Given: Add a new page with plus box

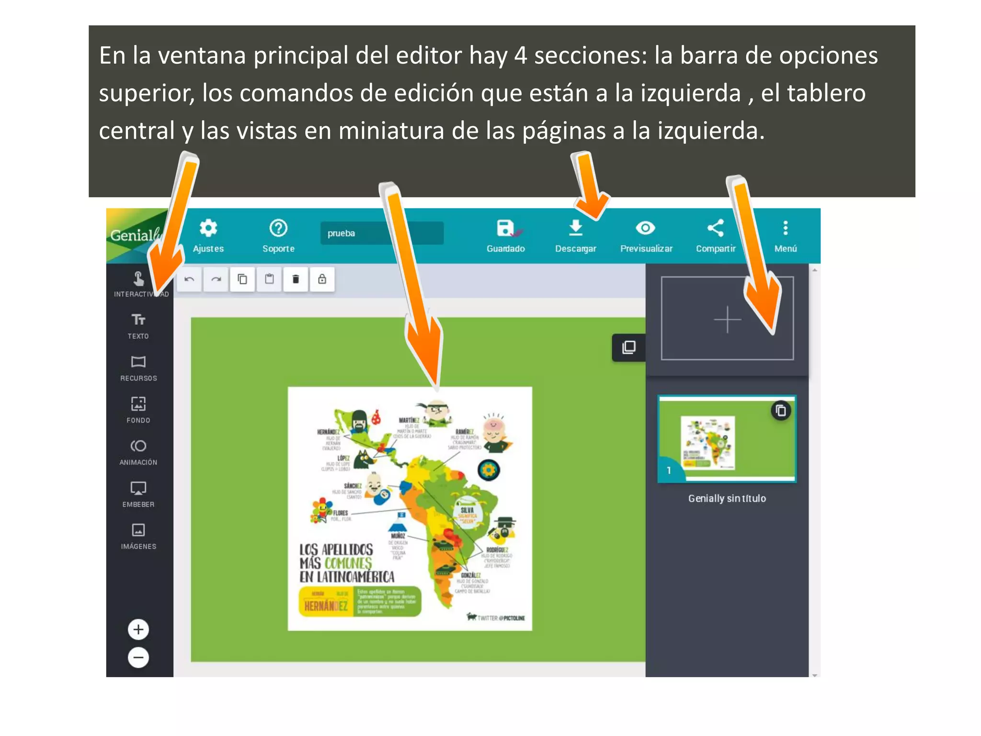Looking at the screenshot, I should (x=727, y=318).
